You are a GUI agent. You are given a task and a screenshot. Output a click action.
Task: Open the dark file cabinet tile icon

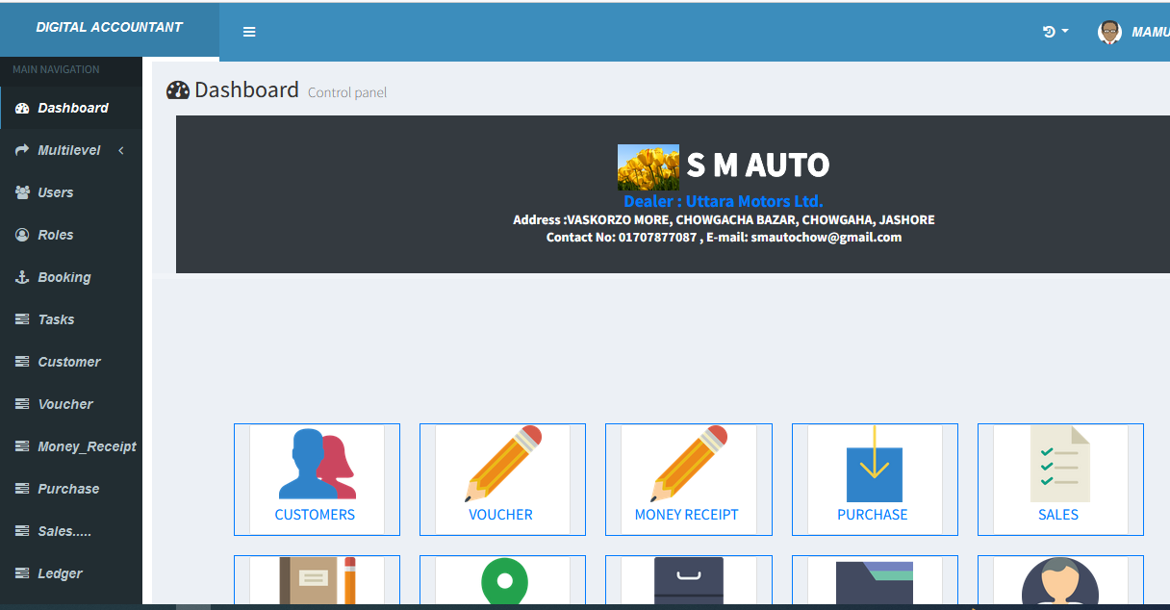pyautogui.click(x=688, y=580)
